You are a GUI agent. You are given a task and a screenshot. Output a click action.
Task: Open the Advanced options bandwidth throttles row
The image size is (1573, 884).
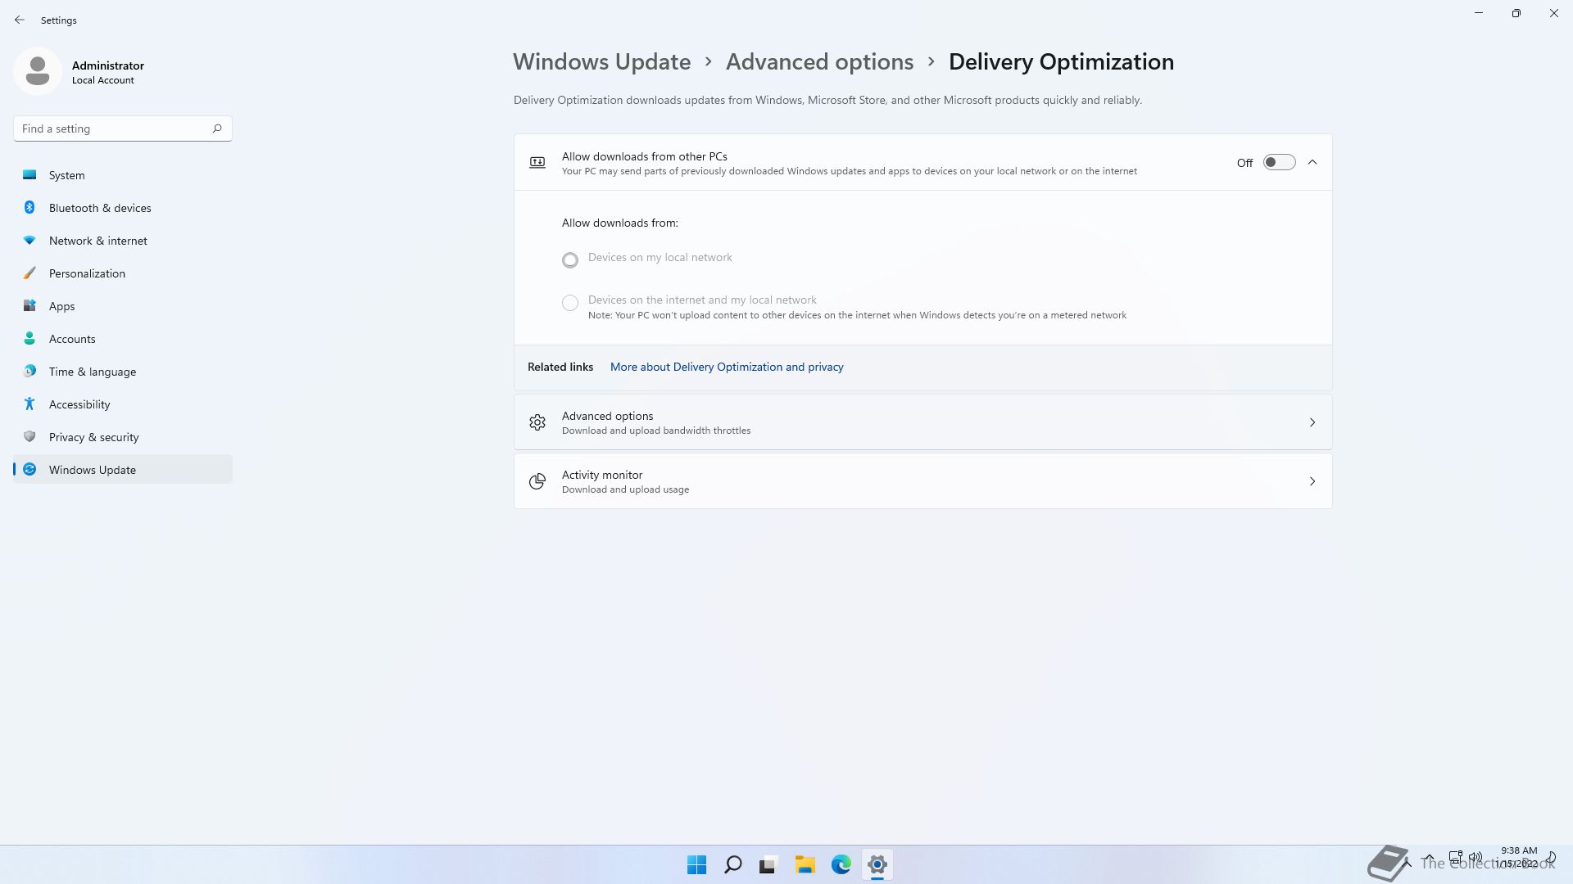coord(922,422)
